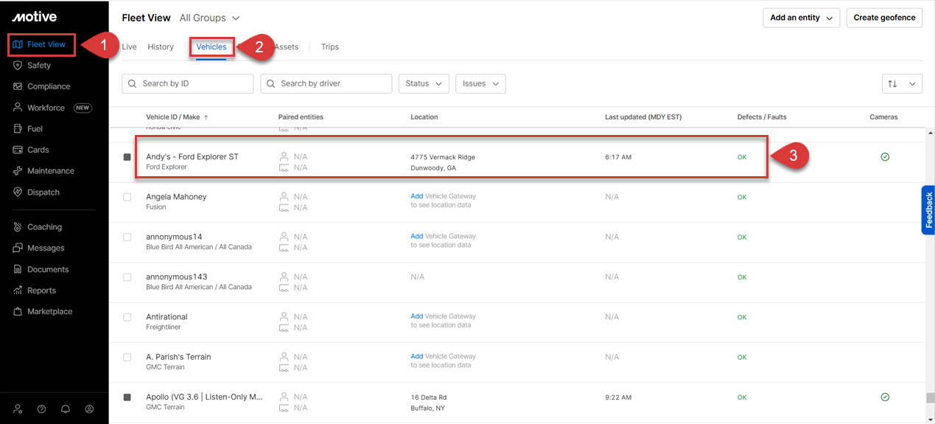Viewport: 935px width, 424px height.
Task: Toggle checkbox for Angela Mahoney vehicle
Action: 127,197
